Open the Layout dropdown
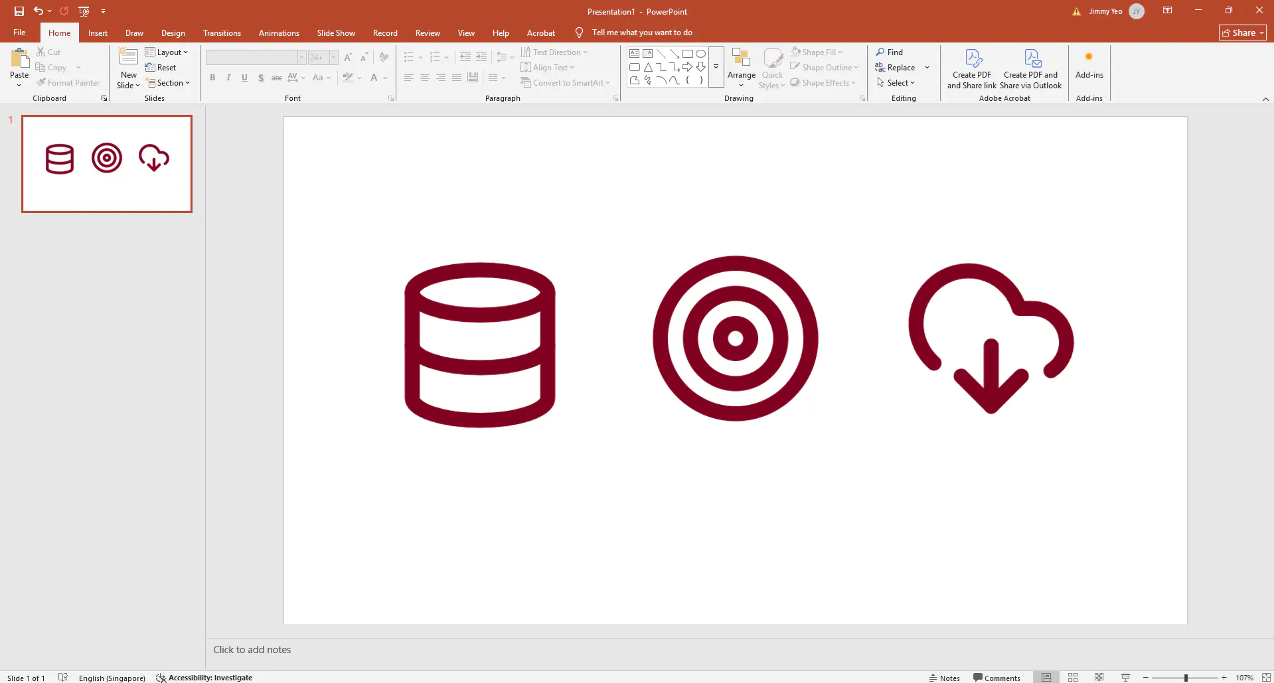Screen dimensions: 1274x683 click(x=167, y=52)
